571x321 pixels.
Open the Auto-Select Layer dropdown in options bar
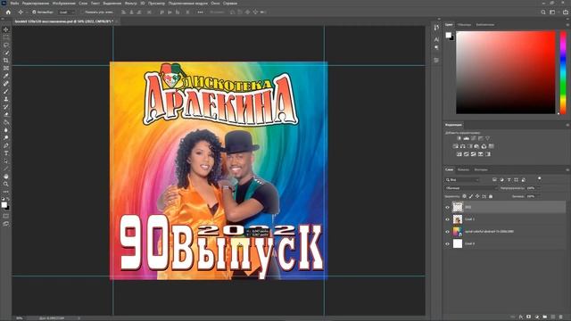click(66, 12)
